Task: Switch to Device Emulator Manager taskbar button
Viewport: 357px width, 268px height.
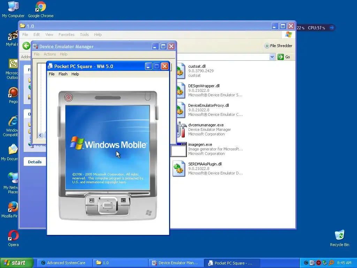Action: (176, 263)
